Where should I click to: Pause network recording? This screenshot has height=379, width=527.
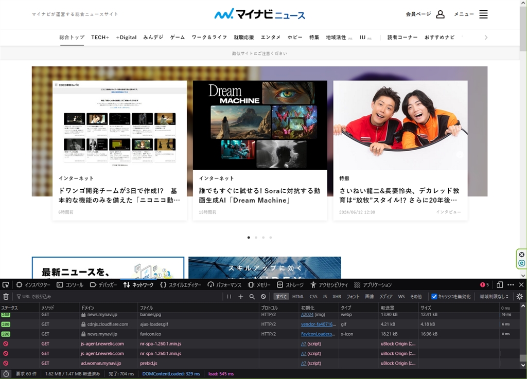click(x=229, y=297)
